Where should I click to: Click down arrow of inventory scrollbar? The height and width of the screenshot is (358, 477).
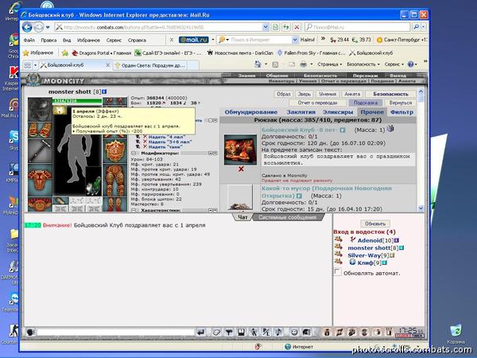click(x=421, y=208)
